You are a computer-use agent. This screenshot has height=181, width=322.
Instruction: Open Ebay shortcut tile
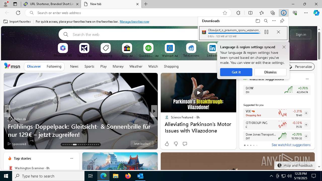tap(127, 50)
